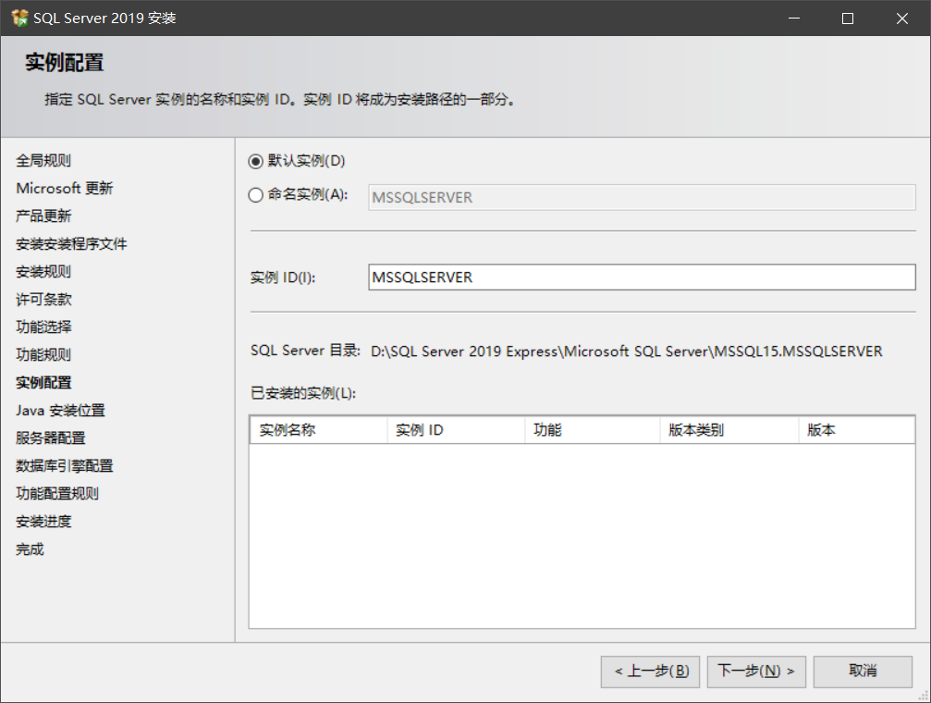
Task: Proceed with 下一步(N) button
Action: 756,672
